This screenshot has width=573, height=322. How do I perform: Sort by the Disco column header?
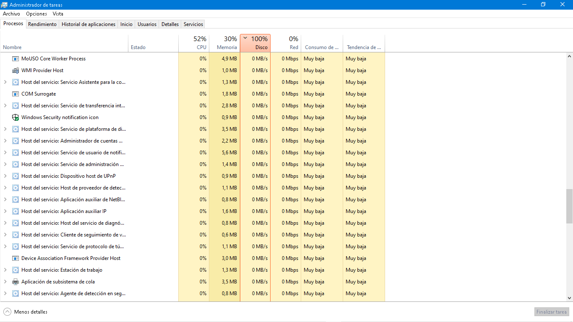point(255,43)
